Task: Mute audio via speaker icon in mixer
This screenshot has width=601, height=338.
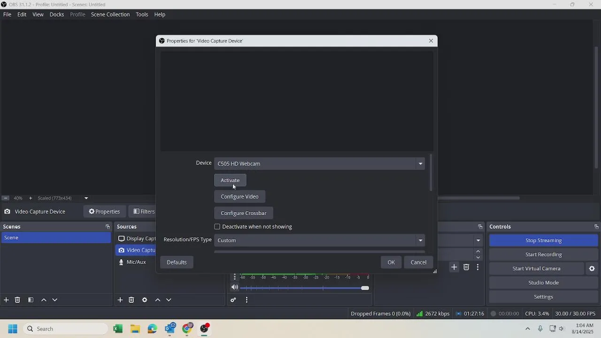Action: 235,287
